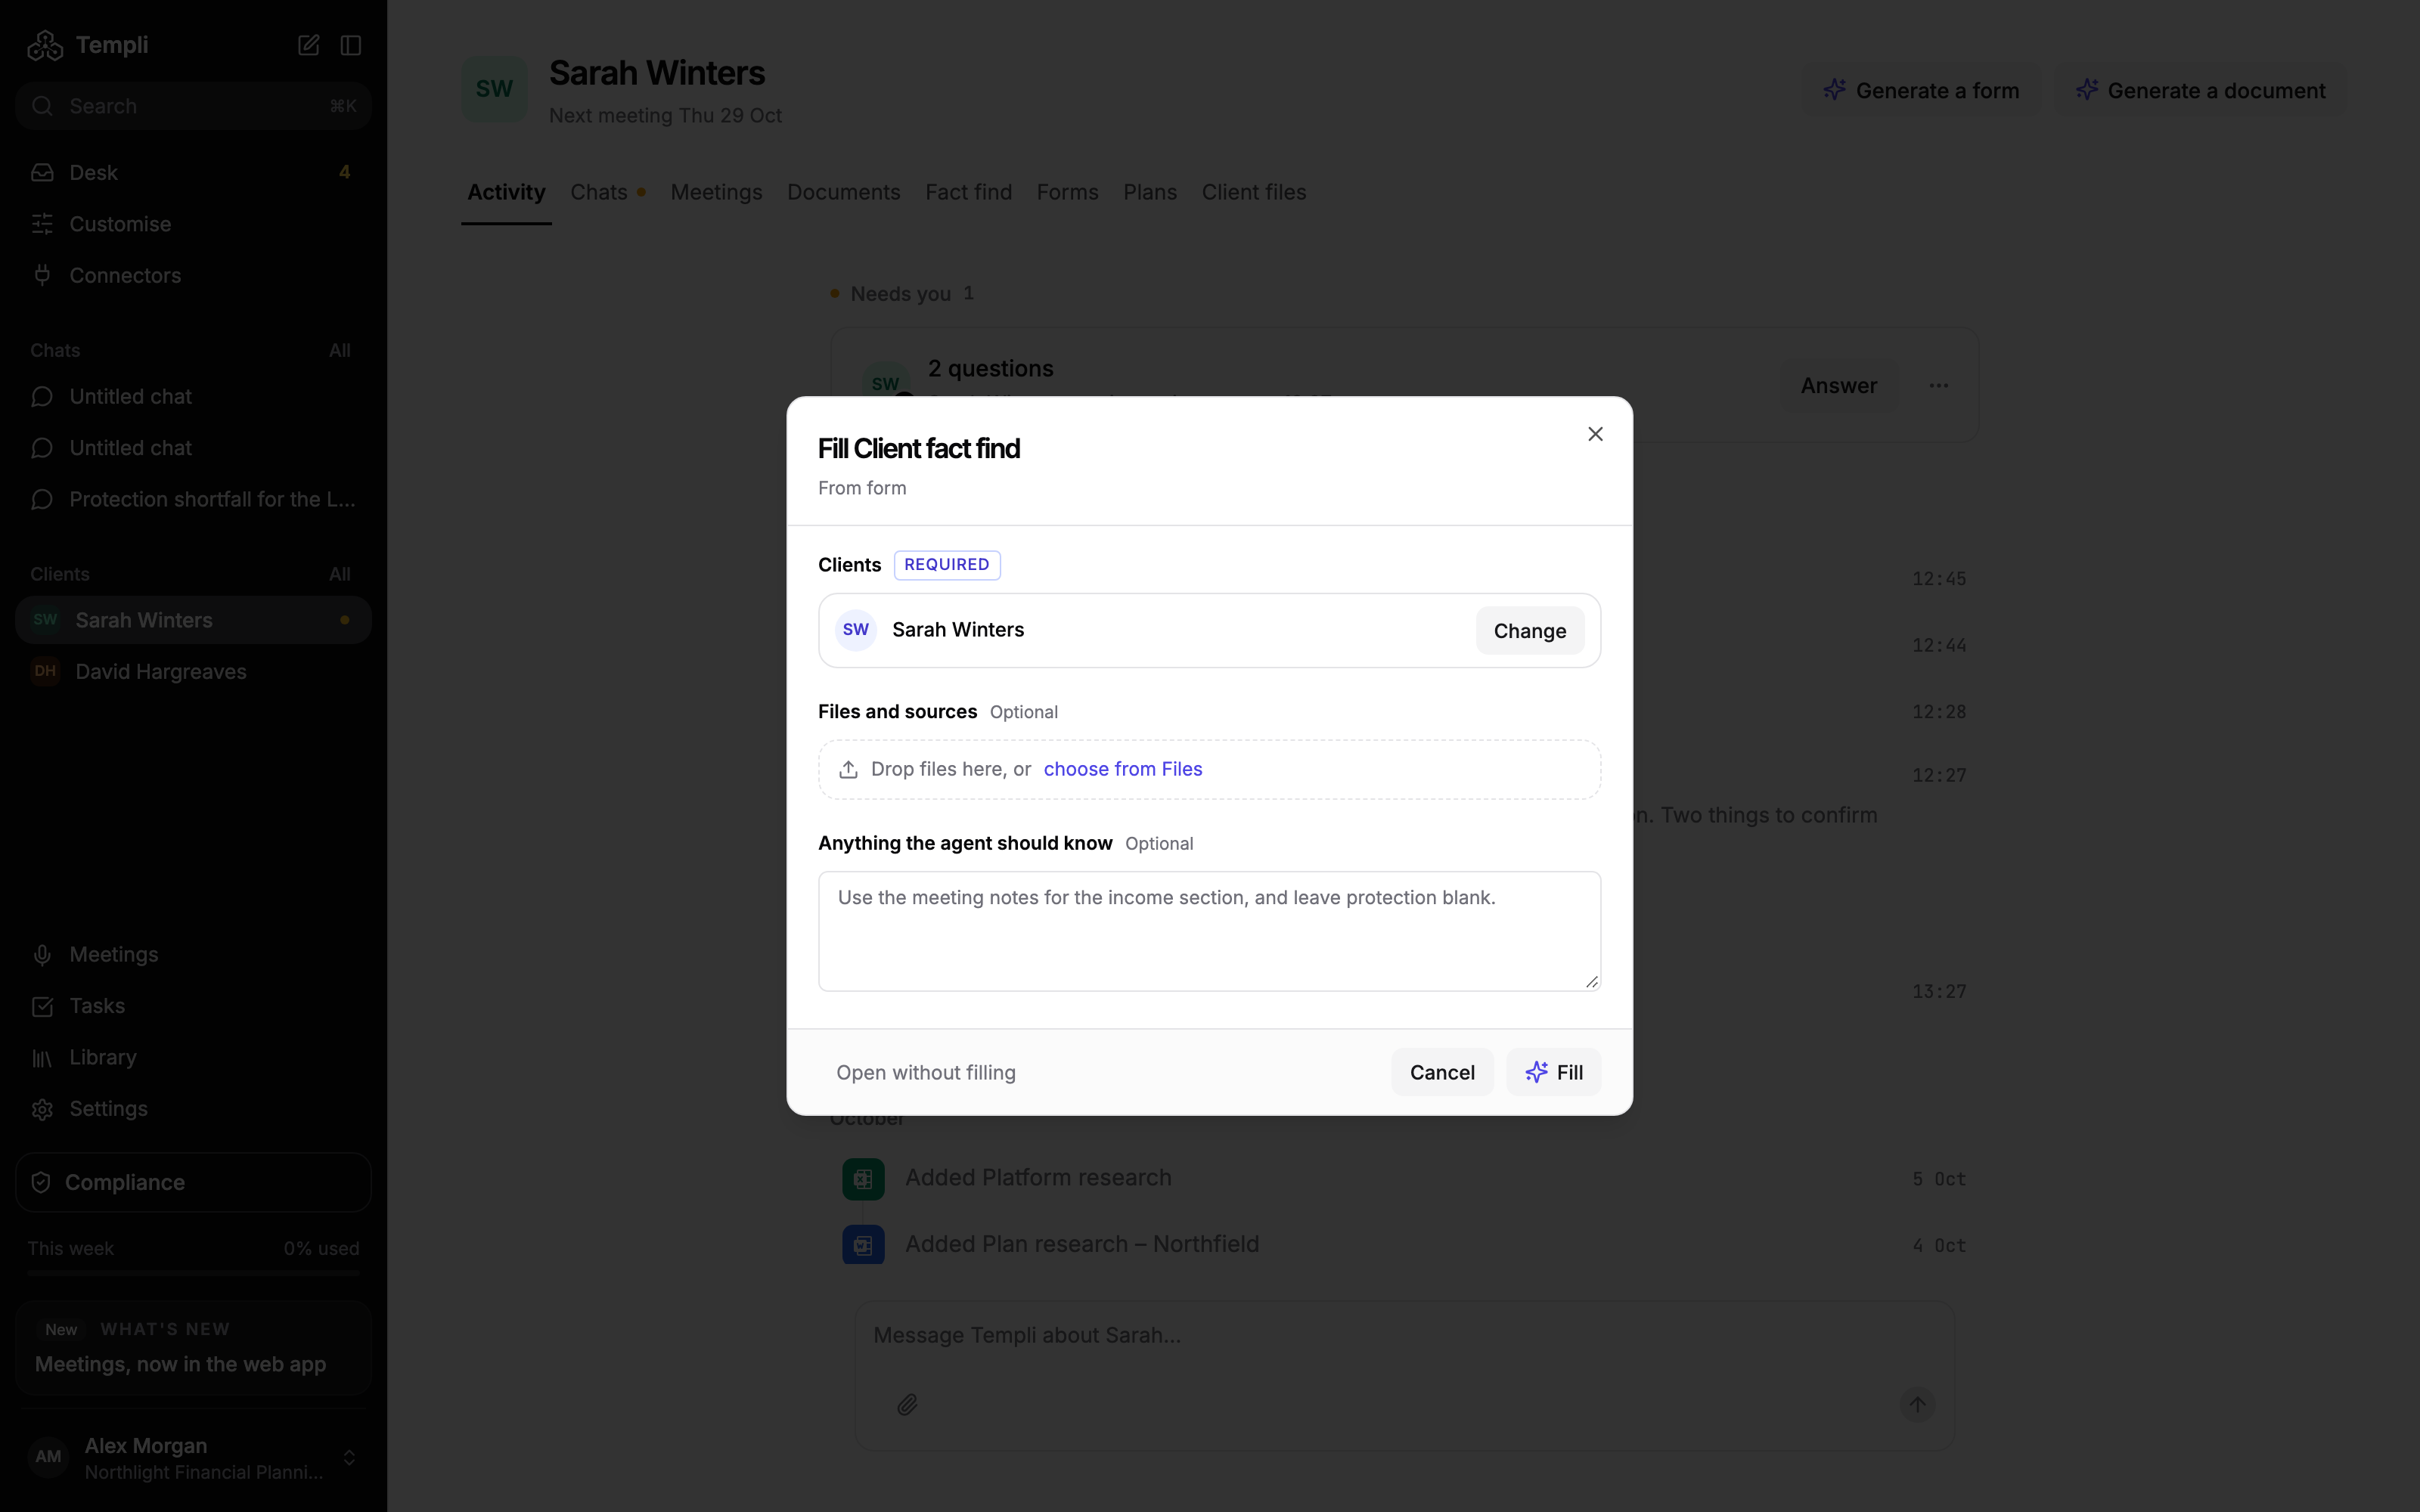The width and height of the screenshot is (2420, 1512).
Task: Switch to the Meetings tab
Action: point(716,192)
